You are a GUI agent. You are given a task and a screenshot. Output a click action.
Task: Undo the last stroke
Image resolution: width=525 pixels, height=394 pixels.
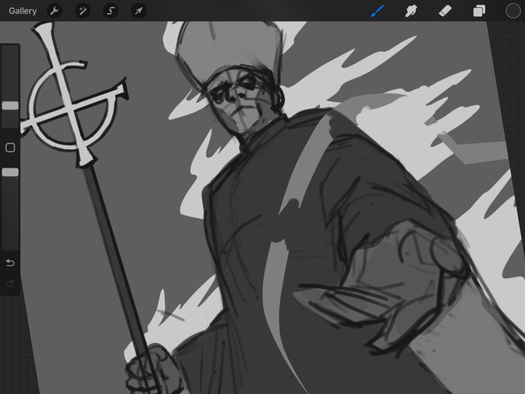[10, 263]
